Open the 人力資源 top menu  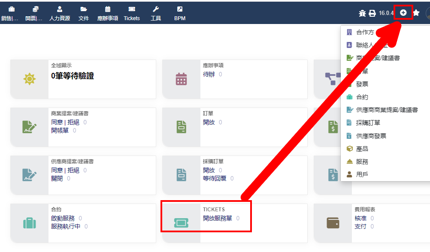(x=60, y=13)
